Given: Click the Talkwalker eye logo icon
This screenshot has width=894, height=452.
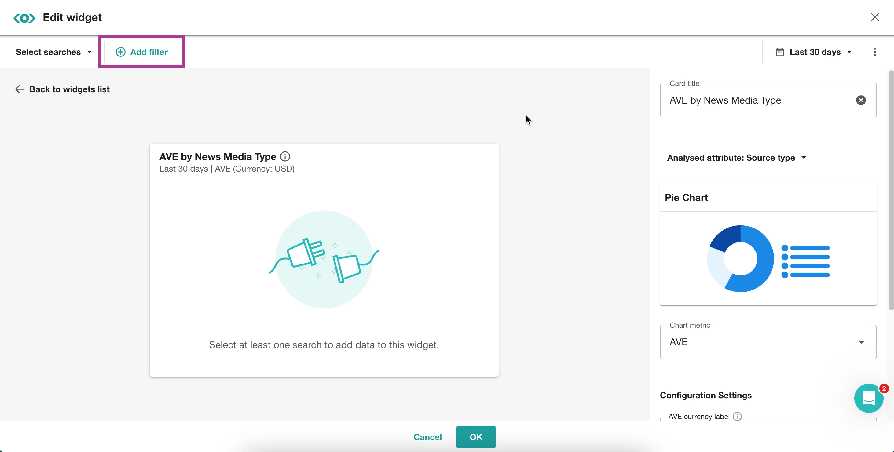Looking at the screenshot, I should coord(24,18).
